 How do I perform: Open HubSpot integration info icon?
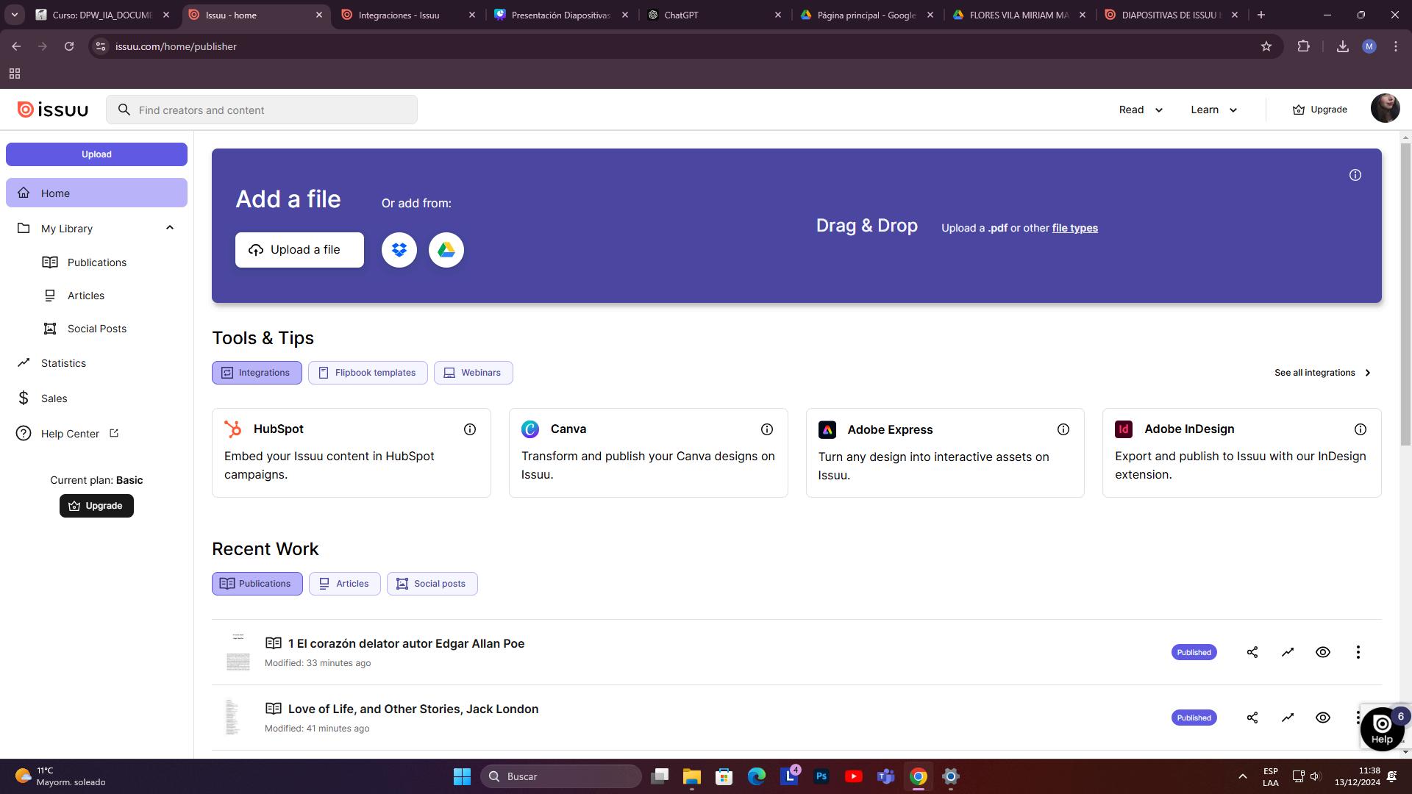470,429
